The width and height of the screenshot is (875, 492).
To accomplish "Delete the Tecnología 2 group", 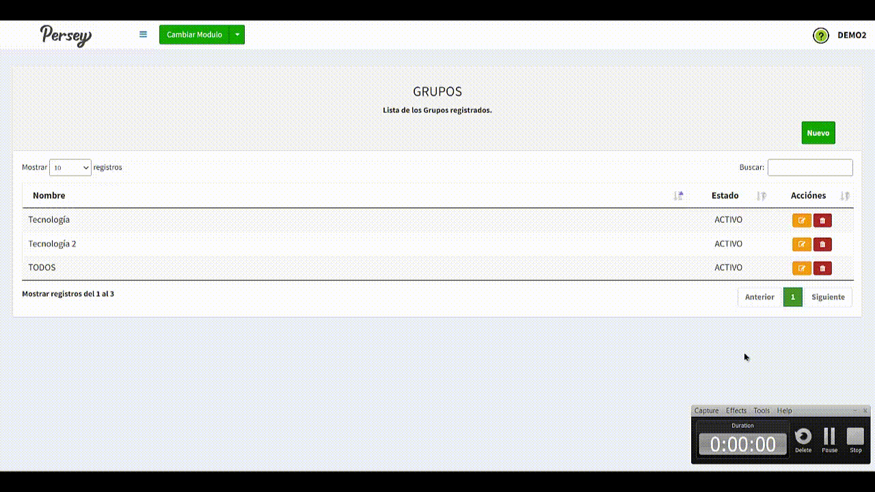I will [822, 244].
